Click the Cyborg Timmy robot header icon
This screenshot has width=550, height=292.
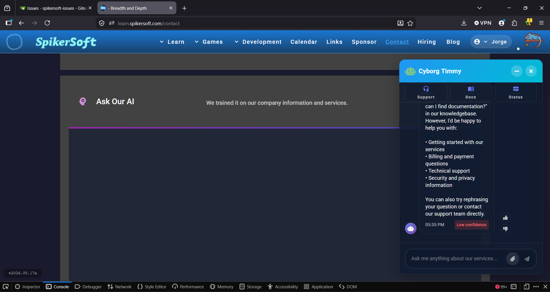click(x=410, y=71)
